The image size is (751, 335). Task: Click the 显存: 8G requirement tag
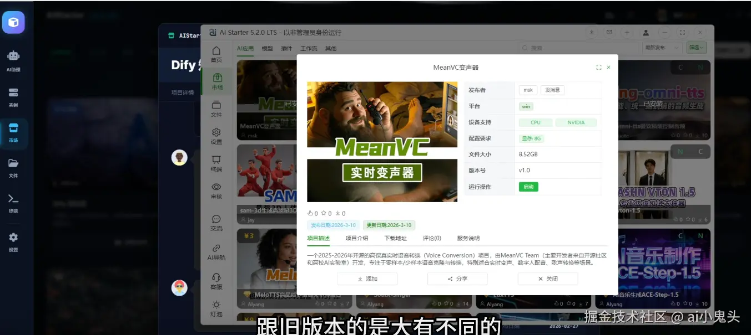click(531, 138)
